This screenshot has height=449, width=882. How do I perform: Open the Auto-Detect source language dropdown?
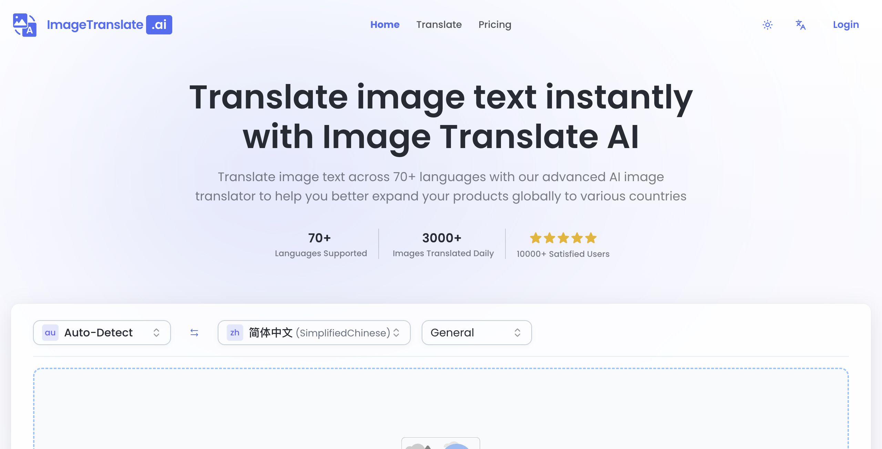(x=102, y=333)
